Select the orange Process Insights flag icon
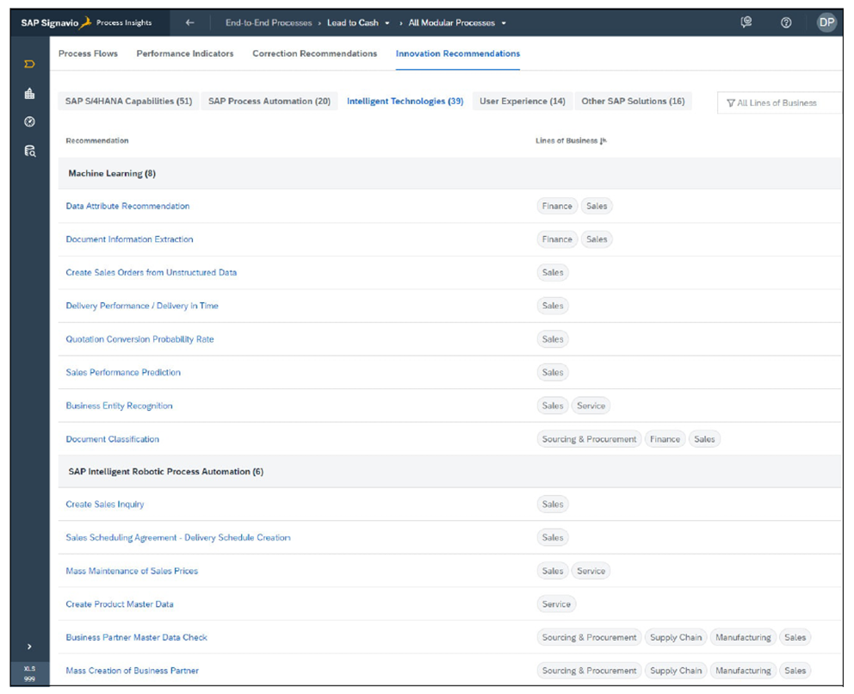Screen dimensions: 854x694 [x=29, y=64]
